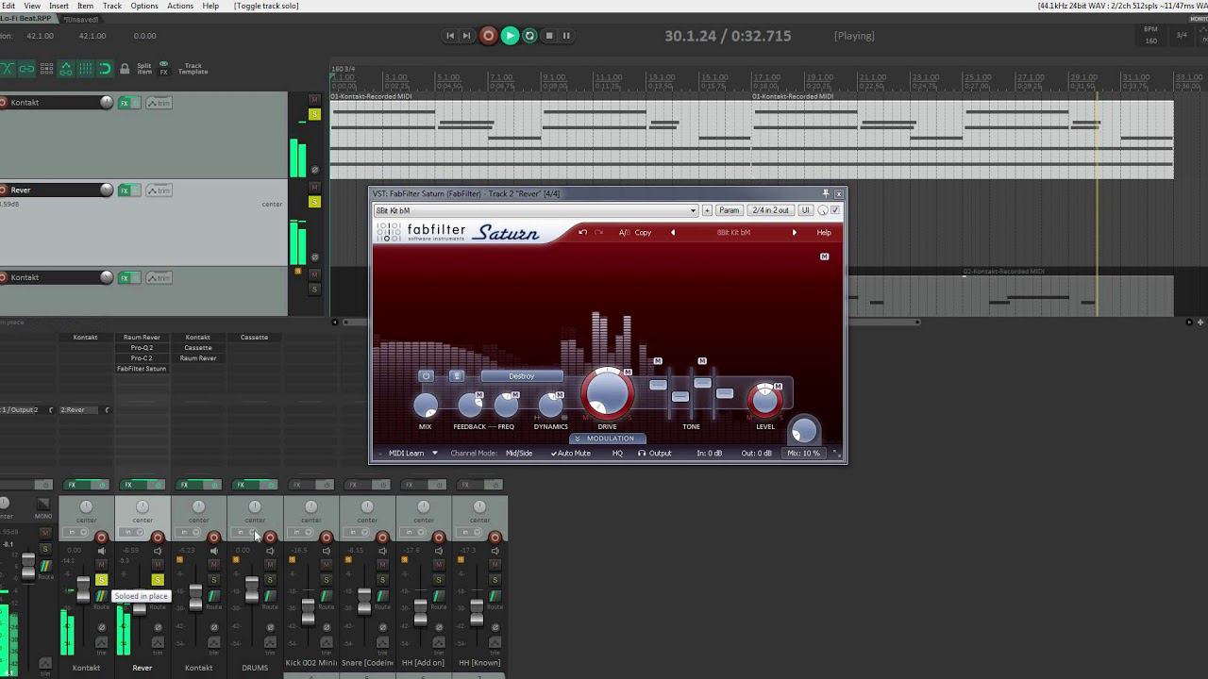Viewport: 1208px width, 679px height.
Task: Click the Saturn MIX knob
Action: click(x=426, y=406)
